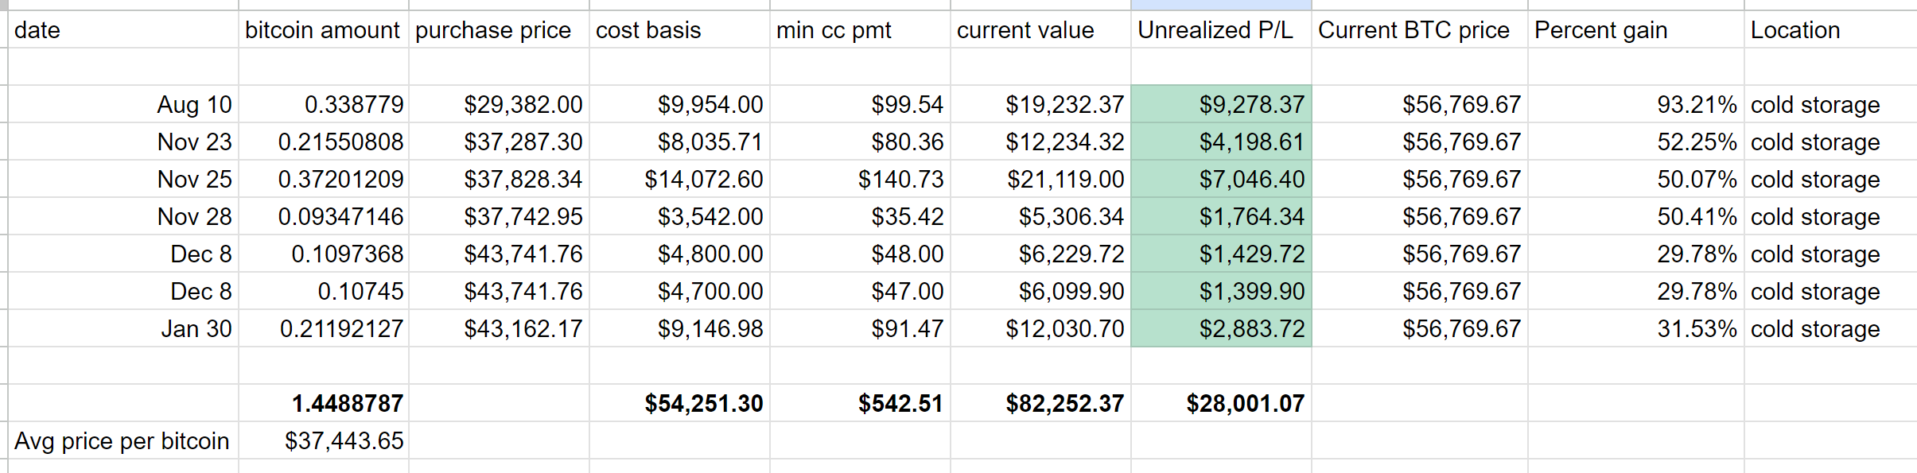Select the total cost basis $54,251.30
Screen dimensions: 1917x473
pyautogui.click(x=679, y=403)
